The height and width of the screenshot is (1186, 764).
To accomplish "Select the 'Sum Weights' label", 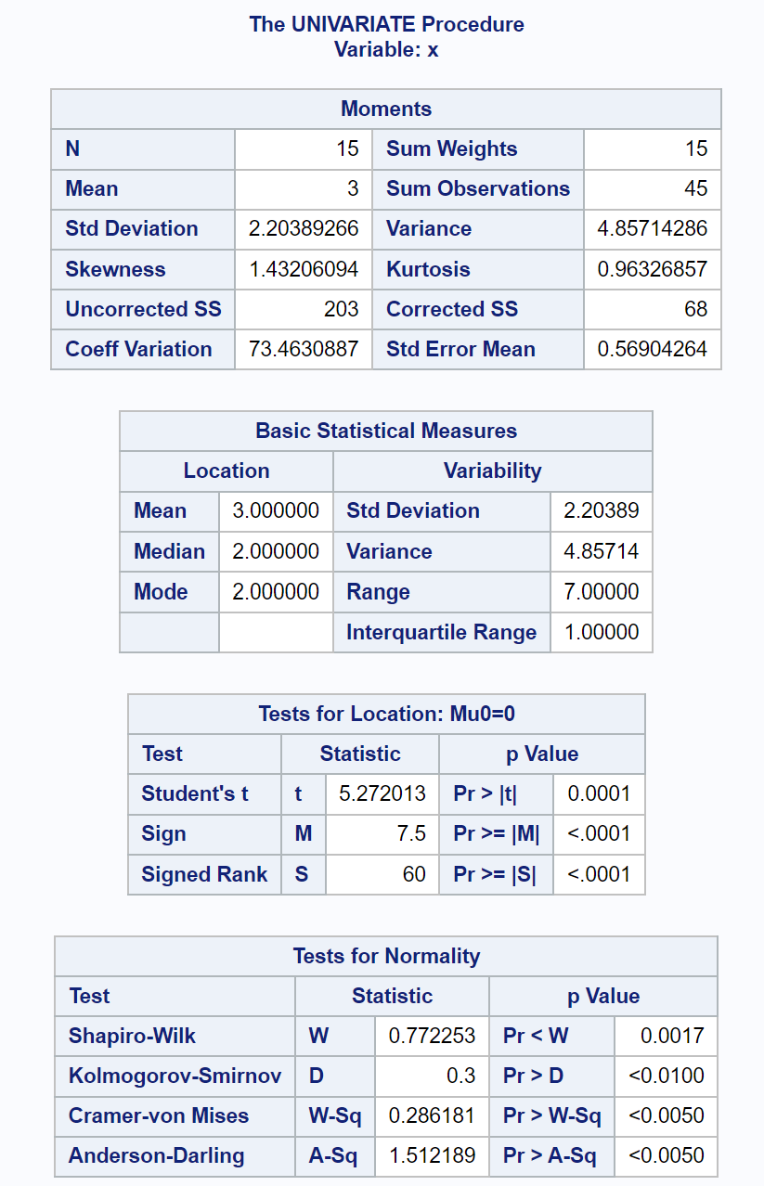I will coord(452,148).
